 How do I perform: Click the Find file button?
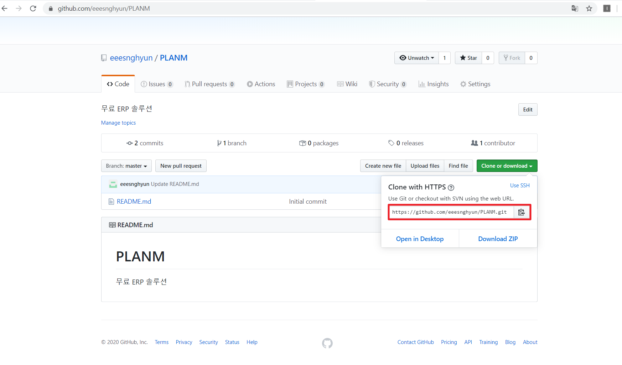[x=458, y=166]
